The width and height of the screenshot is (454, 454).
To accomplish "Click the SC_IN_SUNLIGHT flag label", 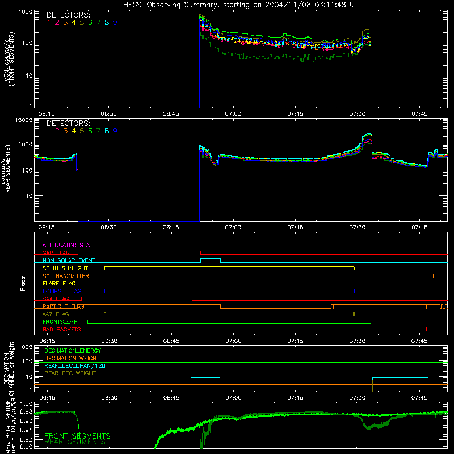I will click(x=65, y=268).
